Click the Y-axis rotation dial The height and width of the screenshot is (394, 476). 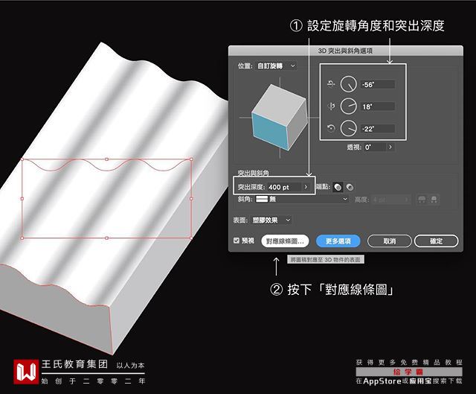click(x=349, y=106)
